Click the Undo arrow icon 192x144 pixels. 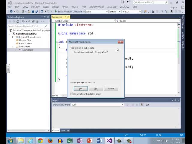[42, 11]
